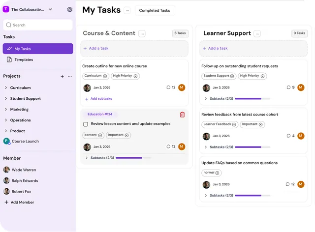315x232 pixels.
Task: Open Completed Tasks
Action: coord(155,10)
